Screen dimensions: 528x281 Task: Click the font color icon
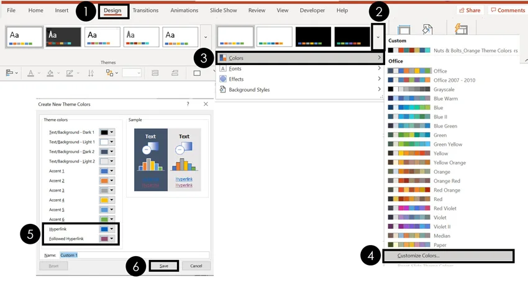pos(30,73)
